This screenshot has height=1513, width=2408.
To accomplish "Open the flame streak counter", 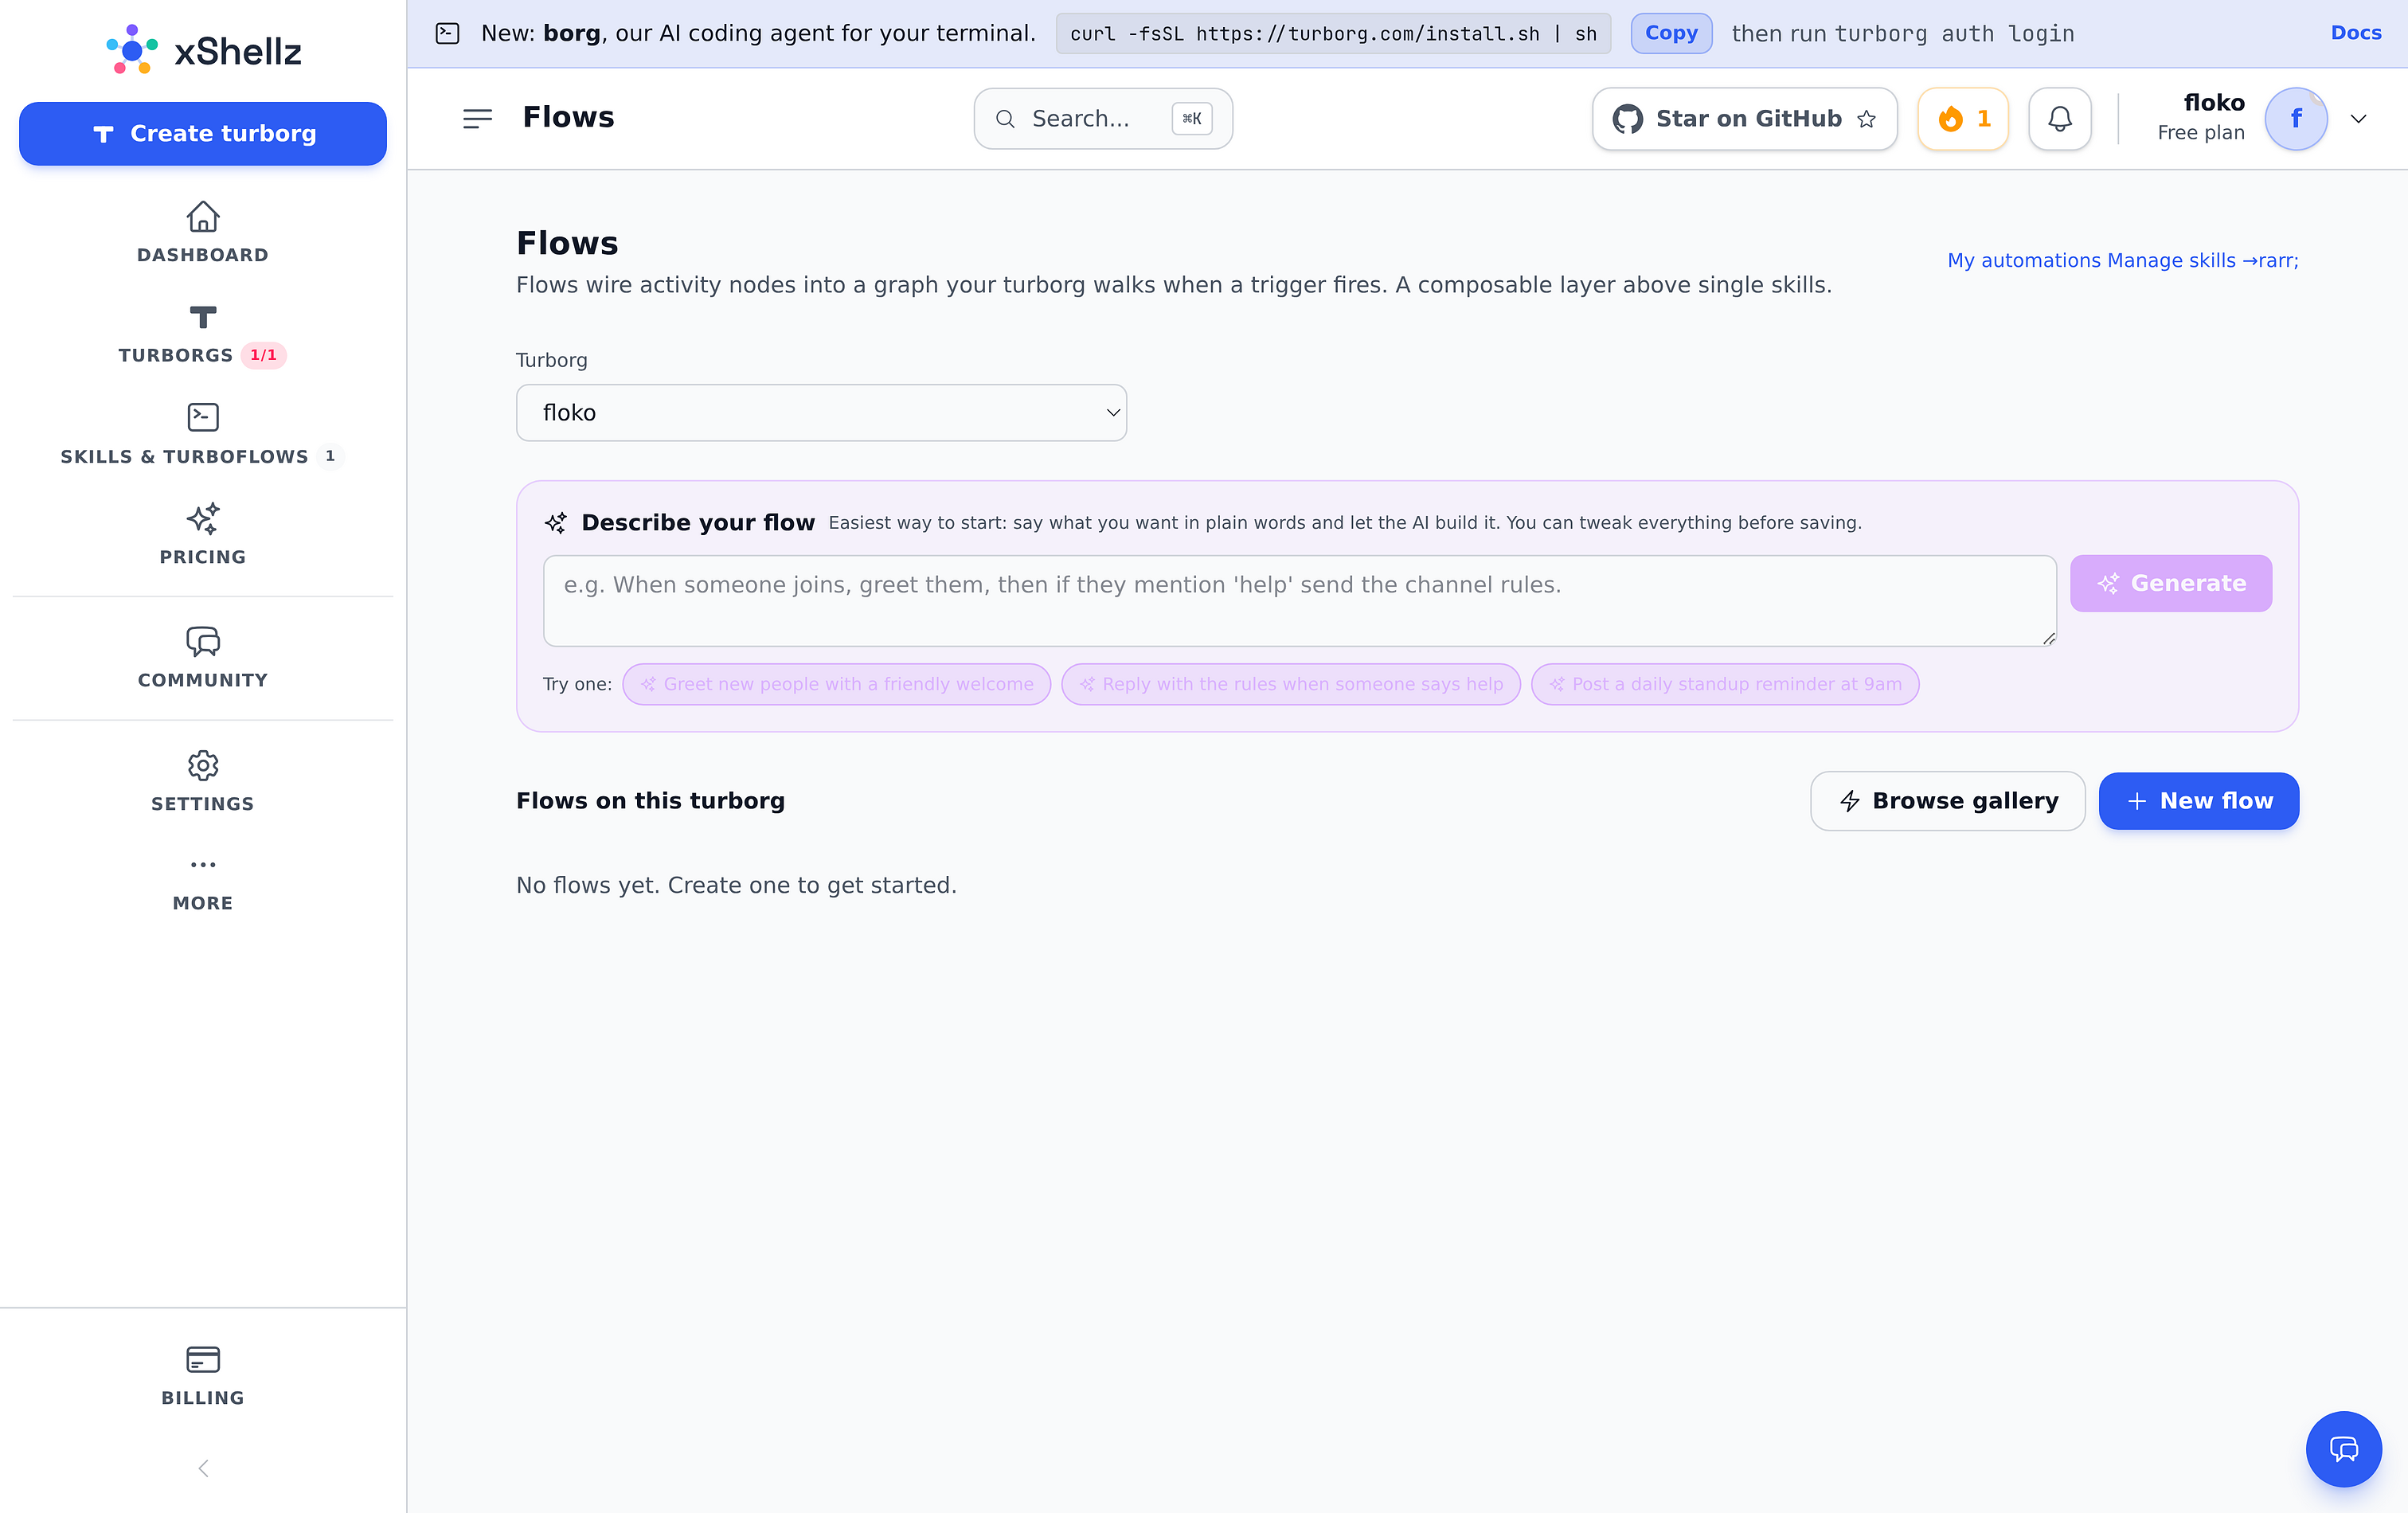I will point(1963,119).
